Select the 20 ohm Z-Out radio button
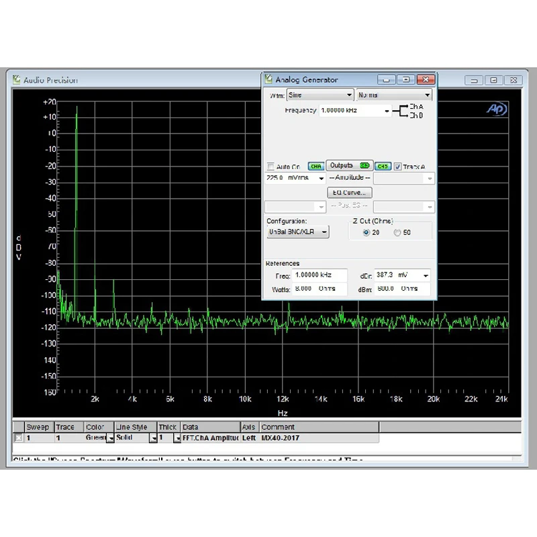Viewport: 537px width, 537px height. point(366,232)
